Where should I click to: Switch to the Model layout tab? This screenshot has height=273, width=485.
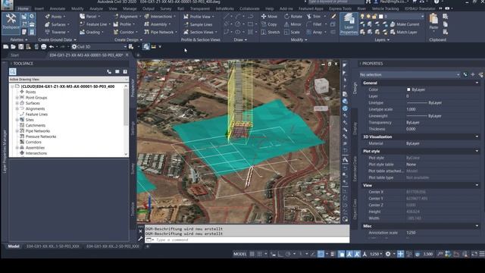[x=14, y=246]
